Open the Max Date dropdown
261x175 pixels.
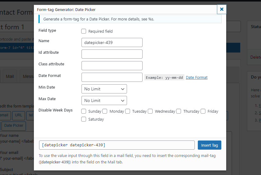(x=104, y=100)
